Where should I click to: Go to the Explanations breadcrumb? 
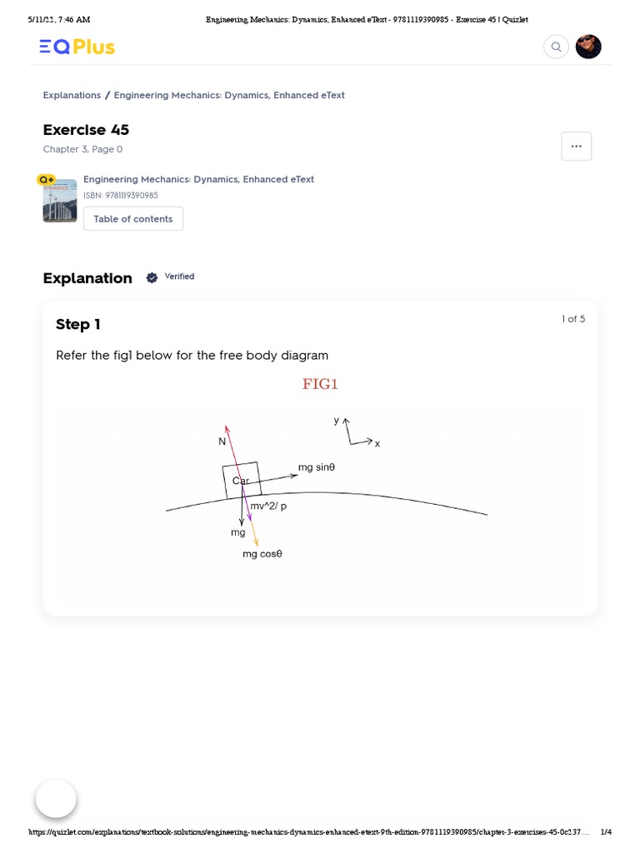coord(72,95)
